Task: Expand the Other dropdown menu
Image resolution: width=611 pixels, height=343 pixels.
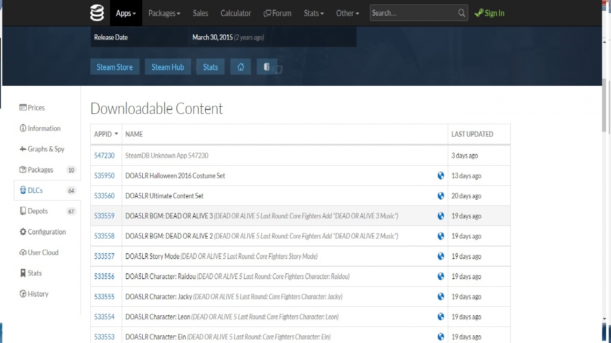Action: point(348,13)
